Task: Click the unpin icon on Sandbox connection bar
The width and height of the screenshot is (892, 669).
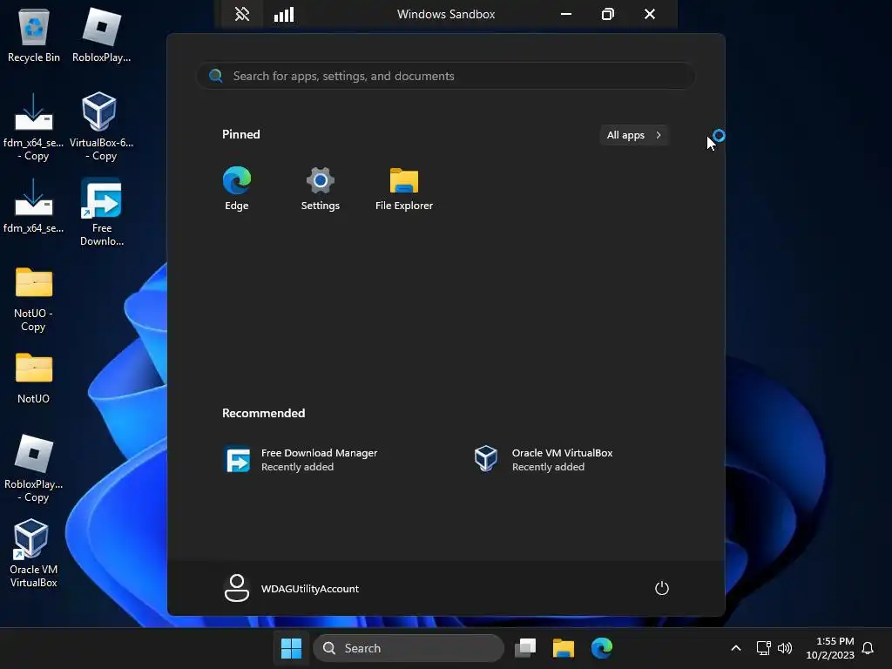Action: [242, 14]
